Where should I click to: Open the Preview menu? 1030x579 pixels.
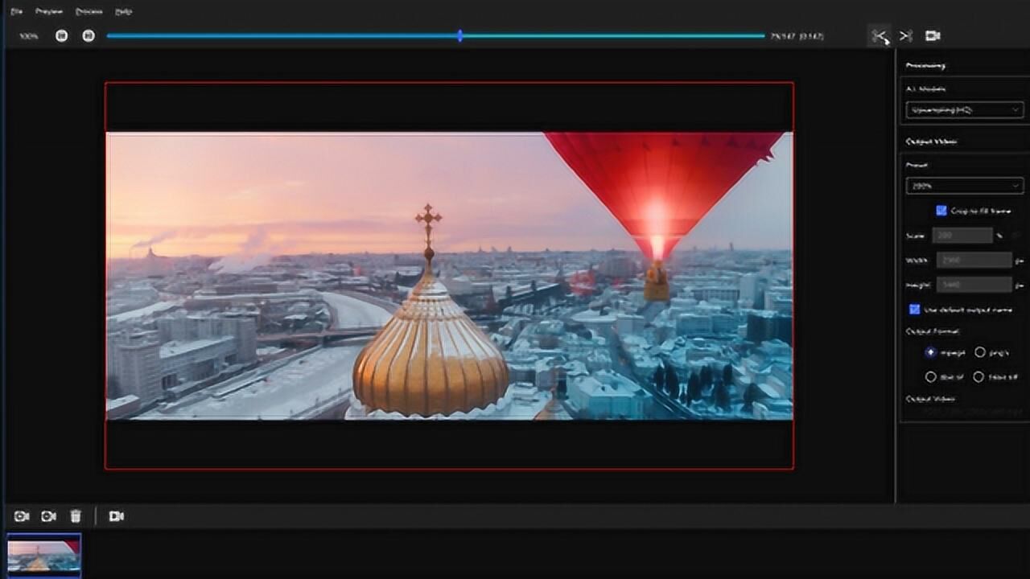pyautogui.click(x=49, y=11)
